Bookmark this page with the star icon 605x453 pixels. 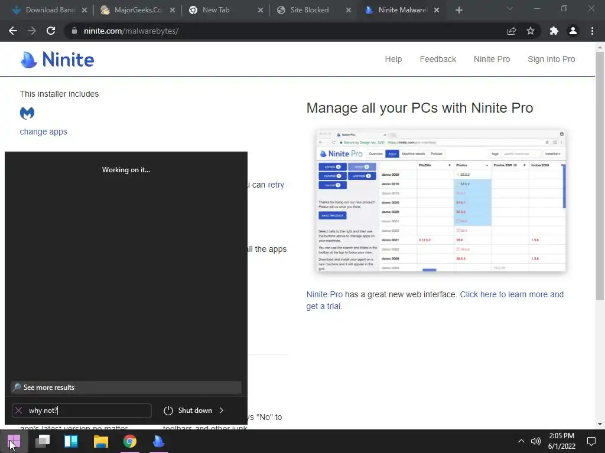coord(531,31)
